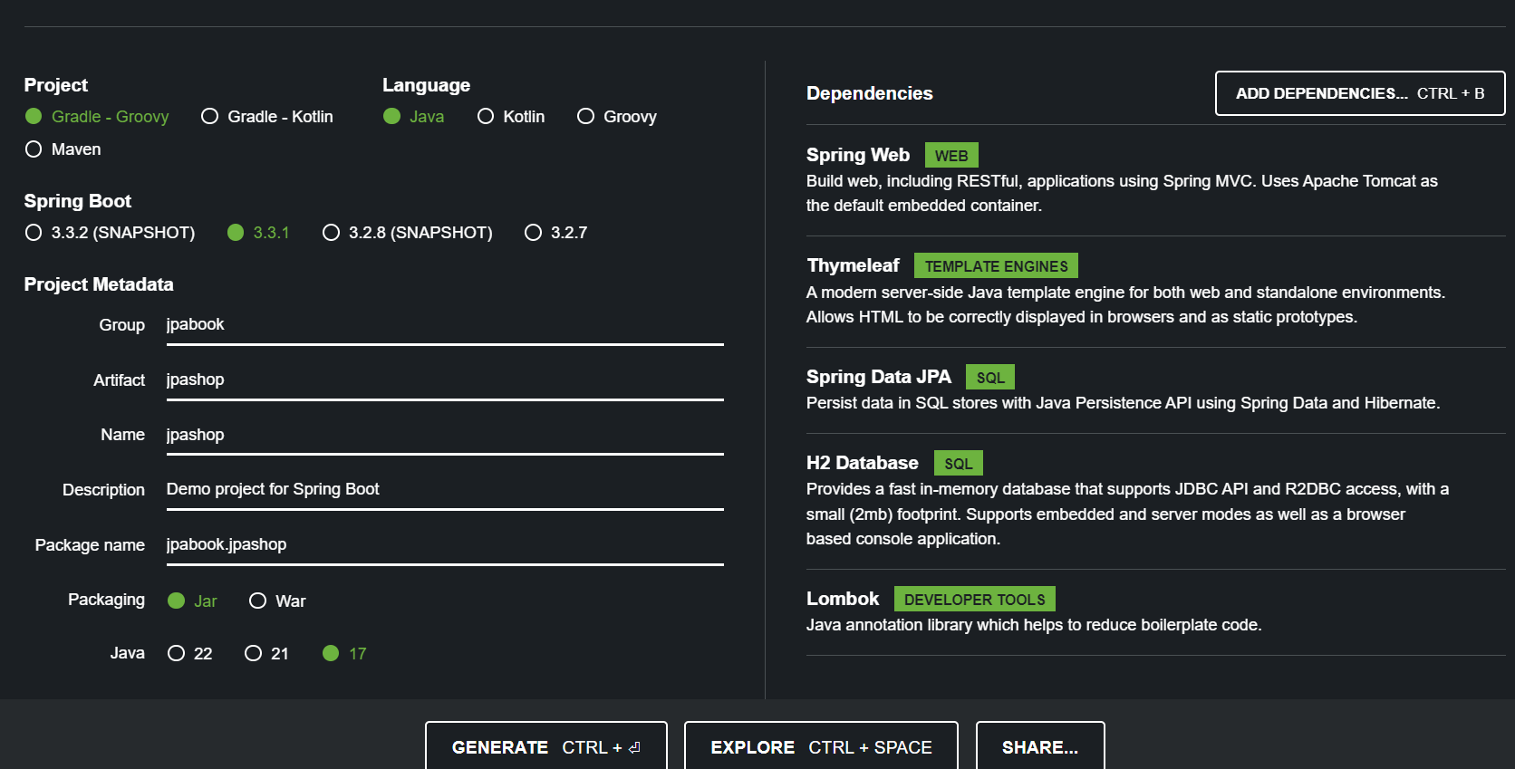Select Spring Boot version 3.3.1
The width and height of the screenshot is (1515, 769).
258,233
